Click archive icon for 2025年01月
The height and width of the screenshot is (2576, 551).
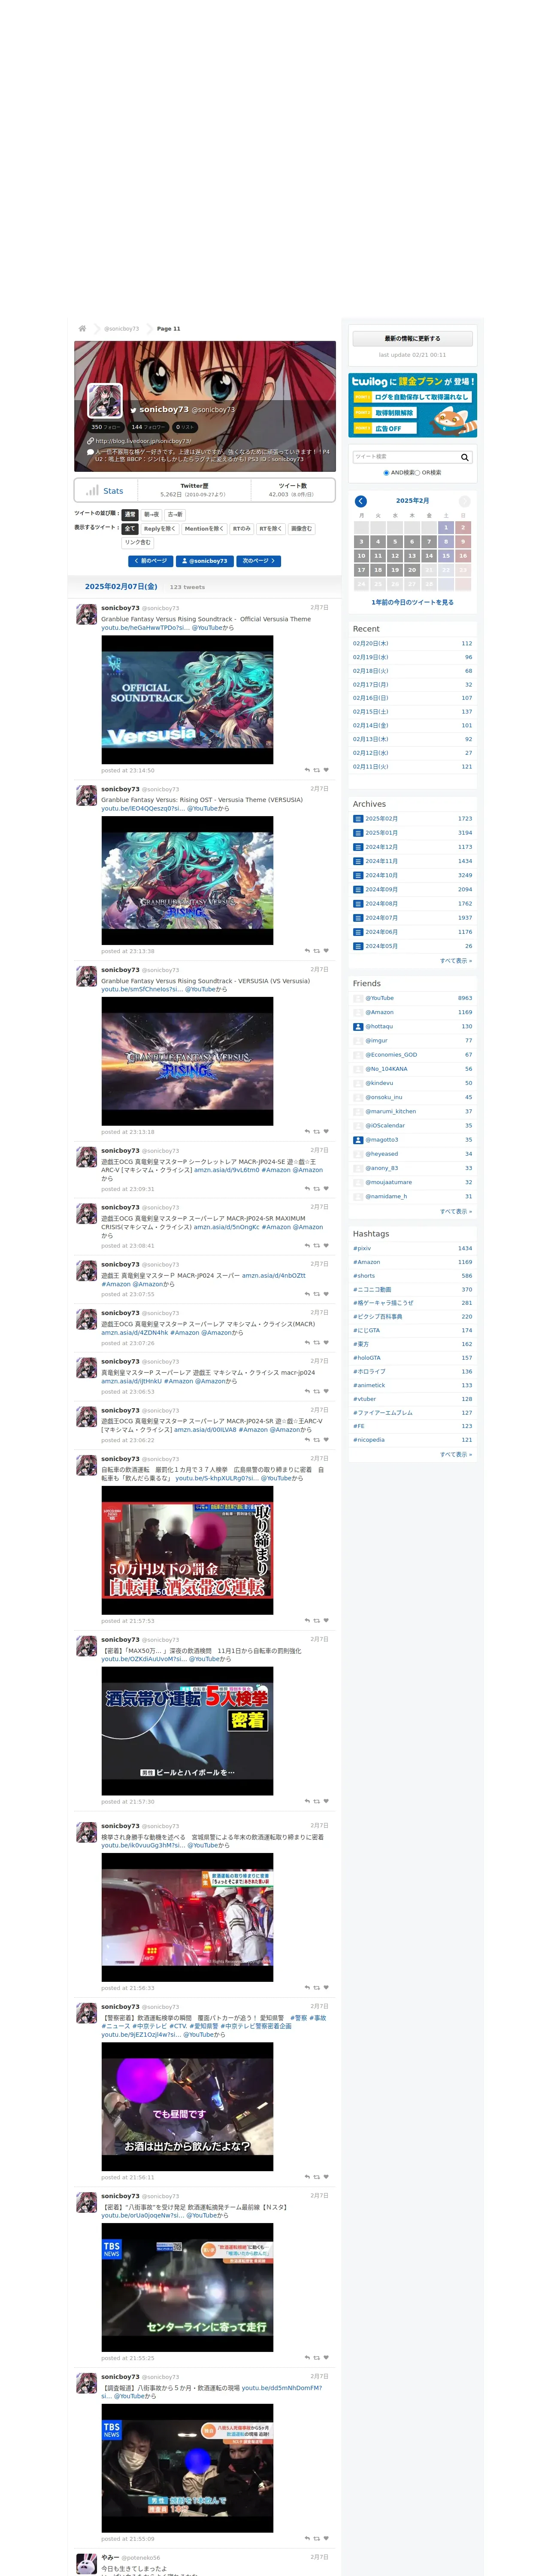coord(358,833)
